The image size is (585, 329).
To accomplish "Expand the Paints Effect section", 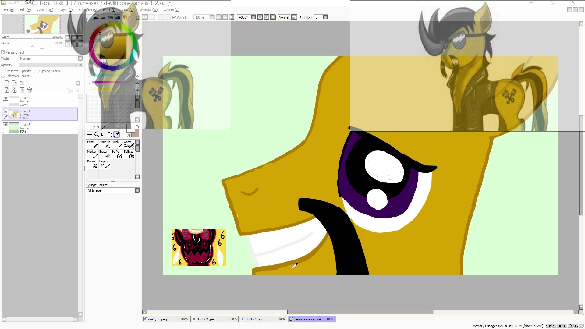I will coord(3,52).
